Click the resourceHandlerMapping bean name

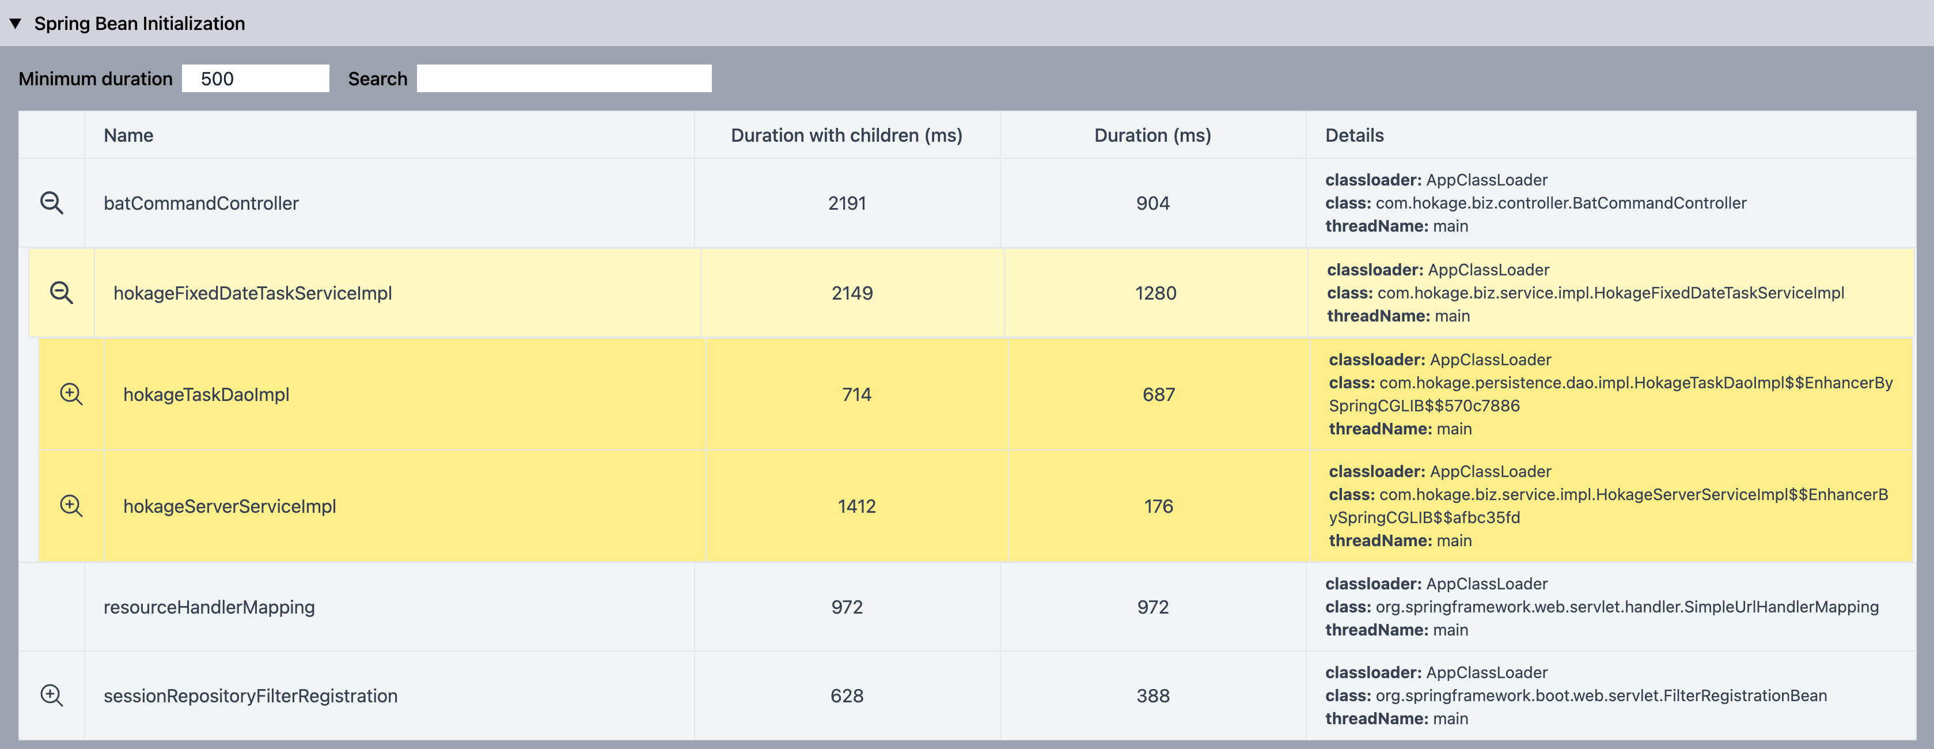click(208, 607)
